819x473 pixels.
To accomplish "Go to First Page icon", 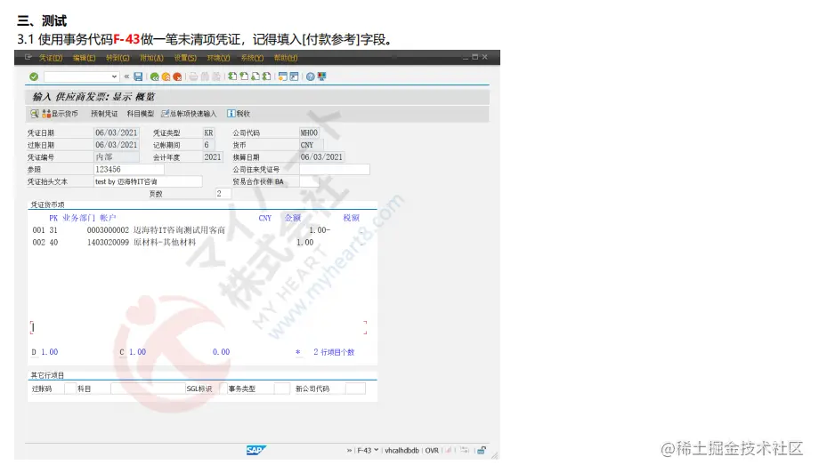I will 232,76.
